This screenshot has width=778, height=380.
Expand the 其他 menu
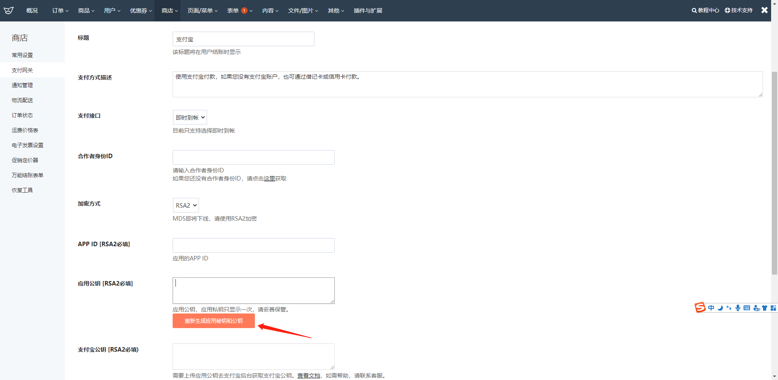point(336,11)
